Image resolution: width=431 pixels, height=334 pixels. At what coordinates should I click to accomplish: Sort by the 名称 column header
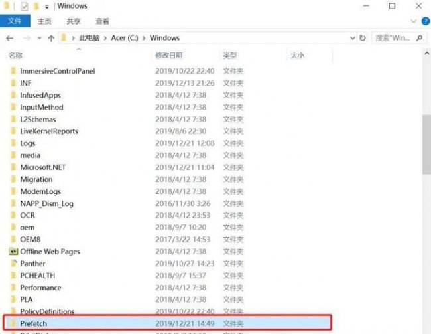click(15, 55)
